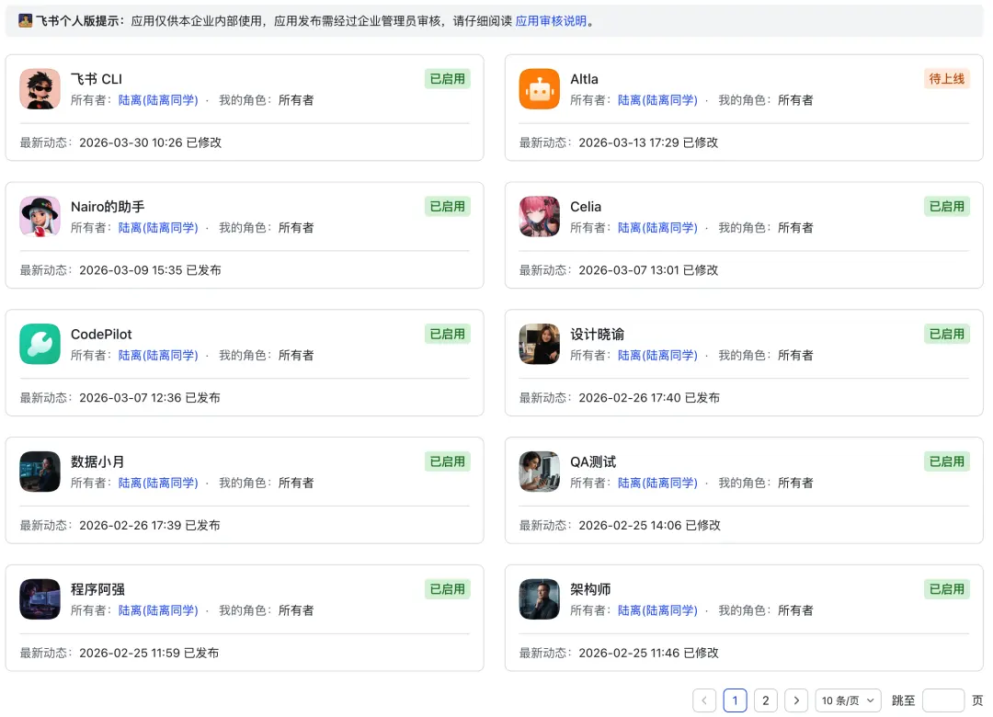Open the 10 条/页 page size dropdown
Screen dimensions: 993x717
[848, 700]
